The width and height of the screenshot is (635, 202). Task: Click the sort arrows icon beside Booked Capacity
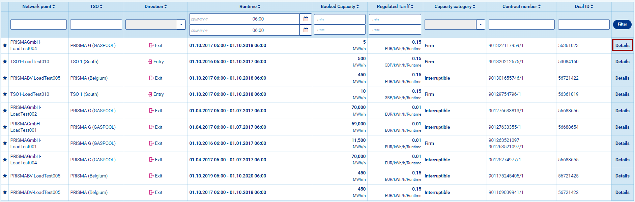click(357, 6)
